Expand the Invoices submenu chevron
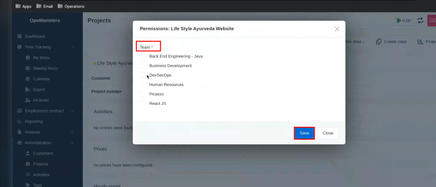Viewport: 436px width, 187px height. pyautogui.click(x=72, y=132)
